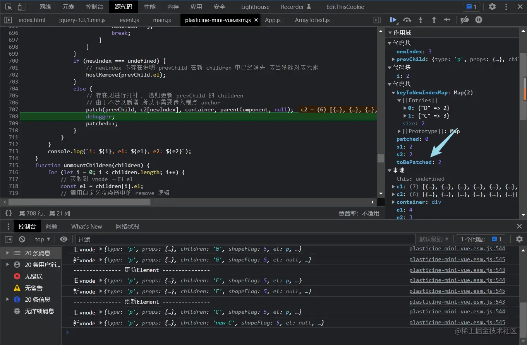Toggle pause on exceptions icon
Screen dimensions: 527x345
pyautogui.click(x=479, y=20)
